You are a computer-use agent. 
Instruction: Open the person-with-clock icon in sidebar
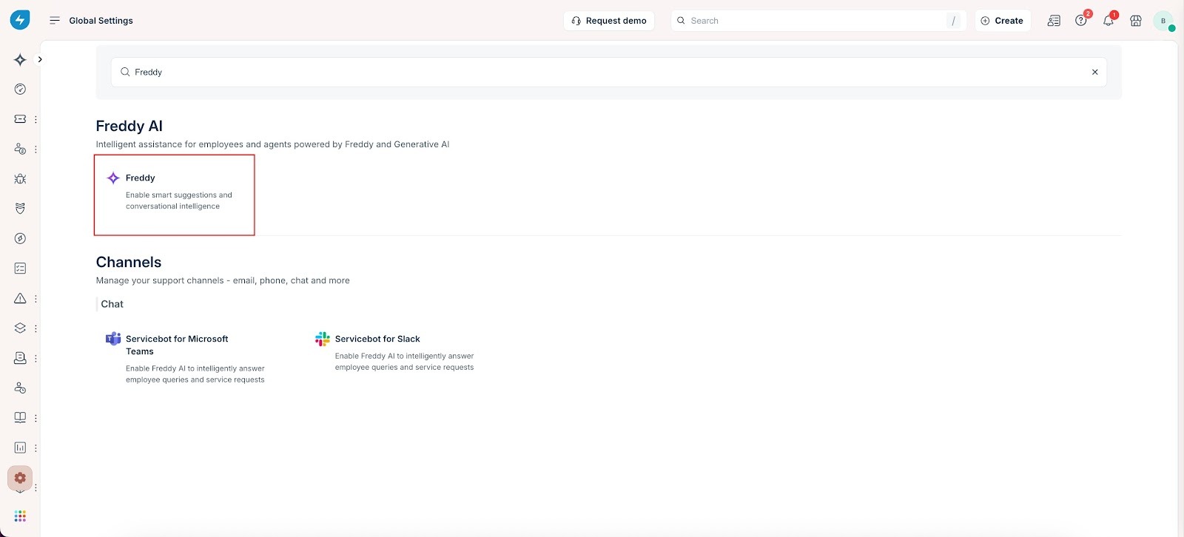(x=20, y=388)
